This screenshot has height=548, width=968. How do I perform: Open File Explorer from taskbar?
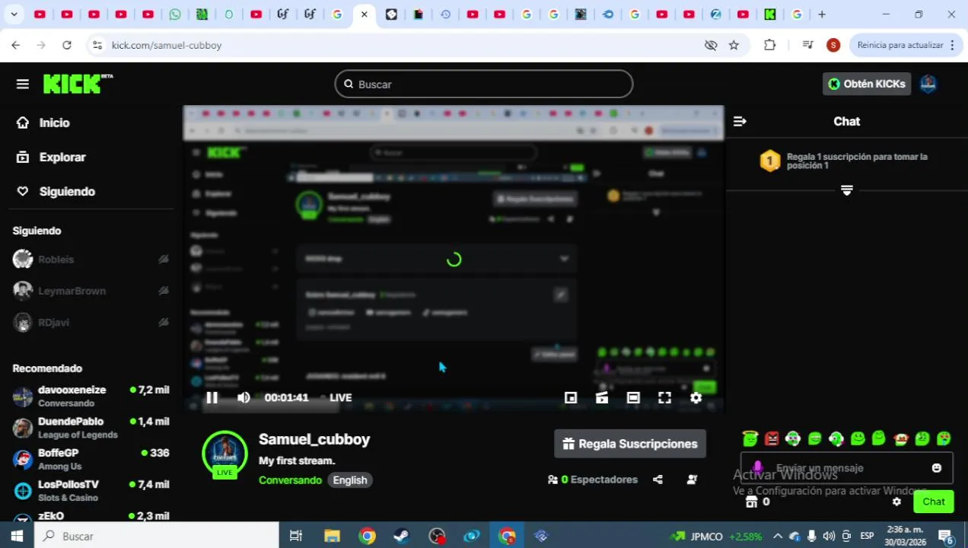(332, 536)
